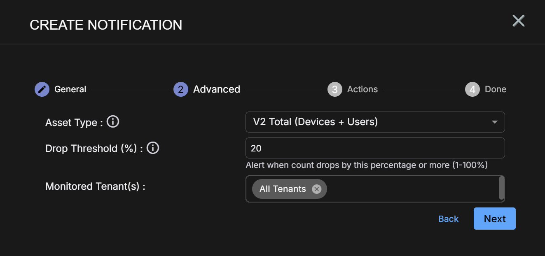Screen dimensions: 545x256
Task: Expand the Asset Type dropdown arrow
Action: (495, 122)
